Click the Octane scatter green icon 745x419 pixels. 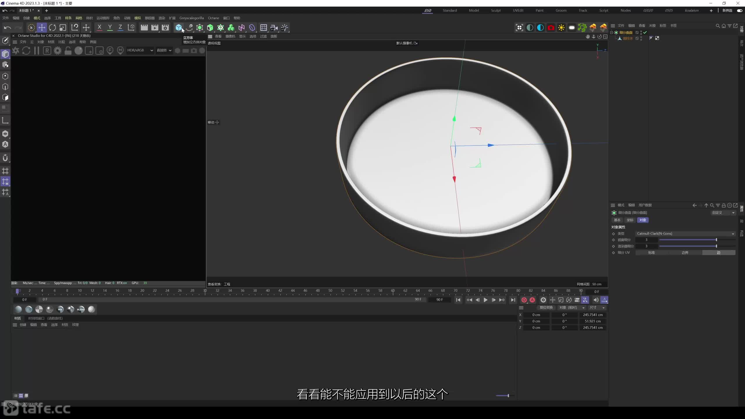[x=582, y=28]
